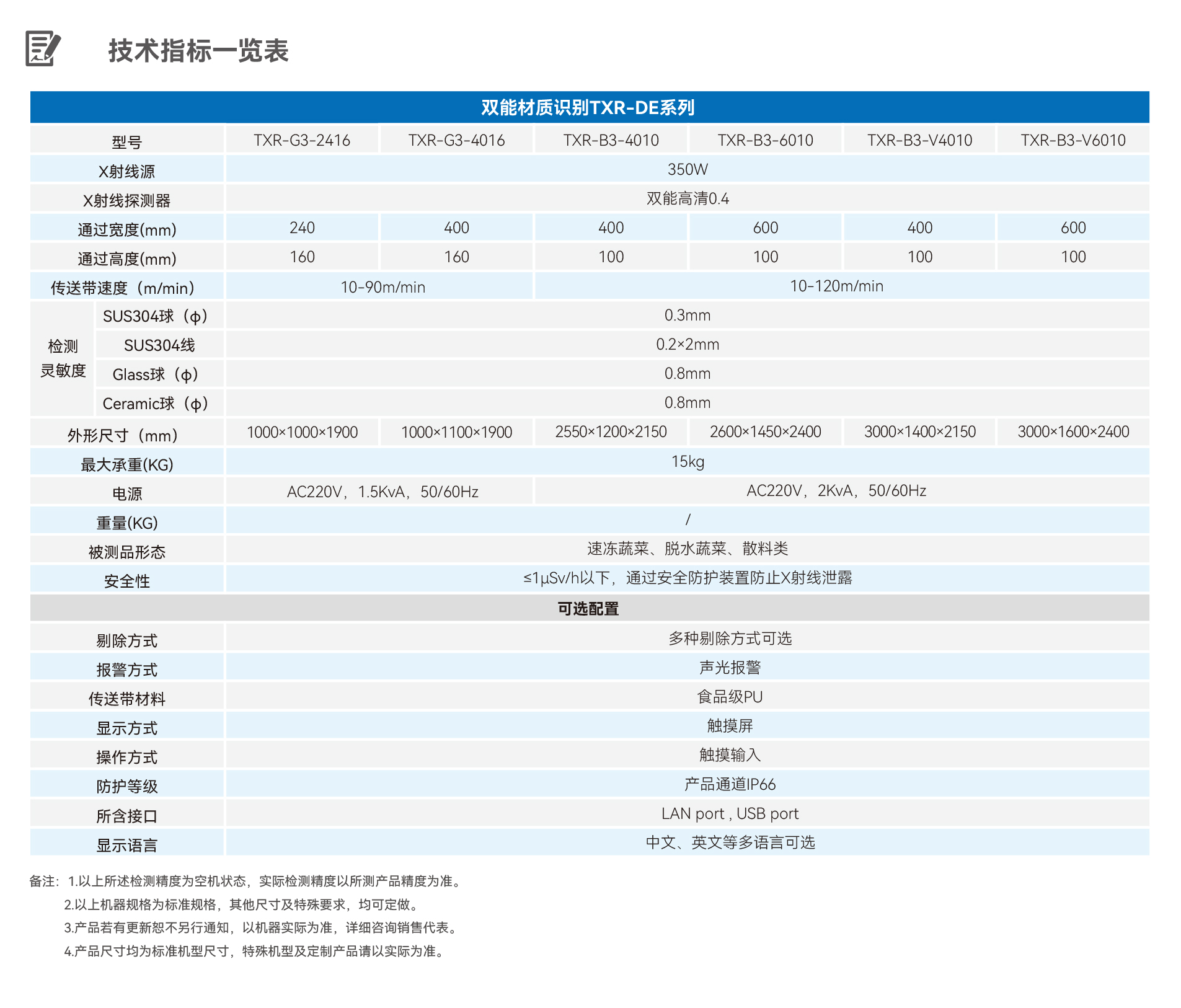Click the 产品通道IP66 protection rating
The height and width of the screenshot is (1008, 1181).
[732, 784]
